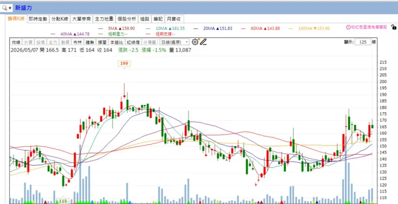Screen dimensions: 398x204
Task: Open the 日線(還原) period dropdown
Action: pos(174,42)
